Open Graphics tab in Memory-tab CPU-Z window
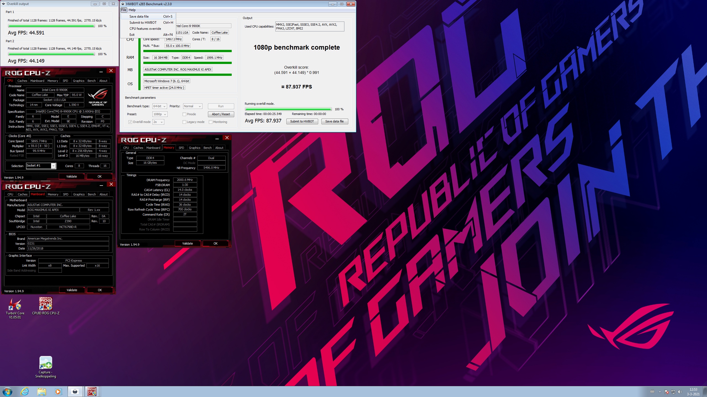 pos(194,148)
